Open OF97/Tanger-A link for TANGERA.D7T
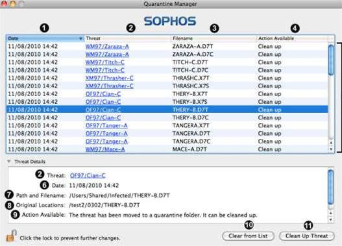This screenshot has width=342, height=246. 106,134
